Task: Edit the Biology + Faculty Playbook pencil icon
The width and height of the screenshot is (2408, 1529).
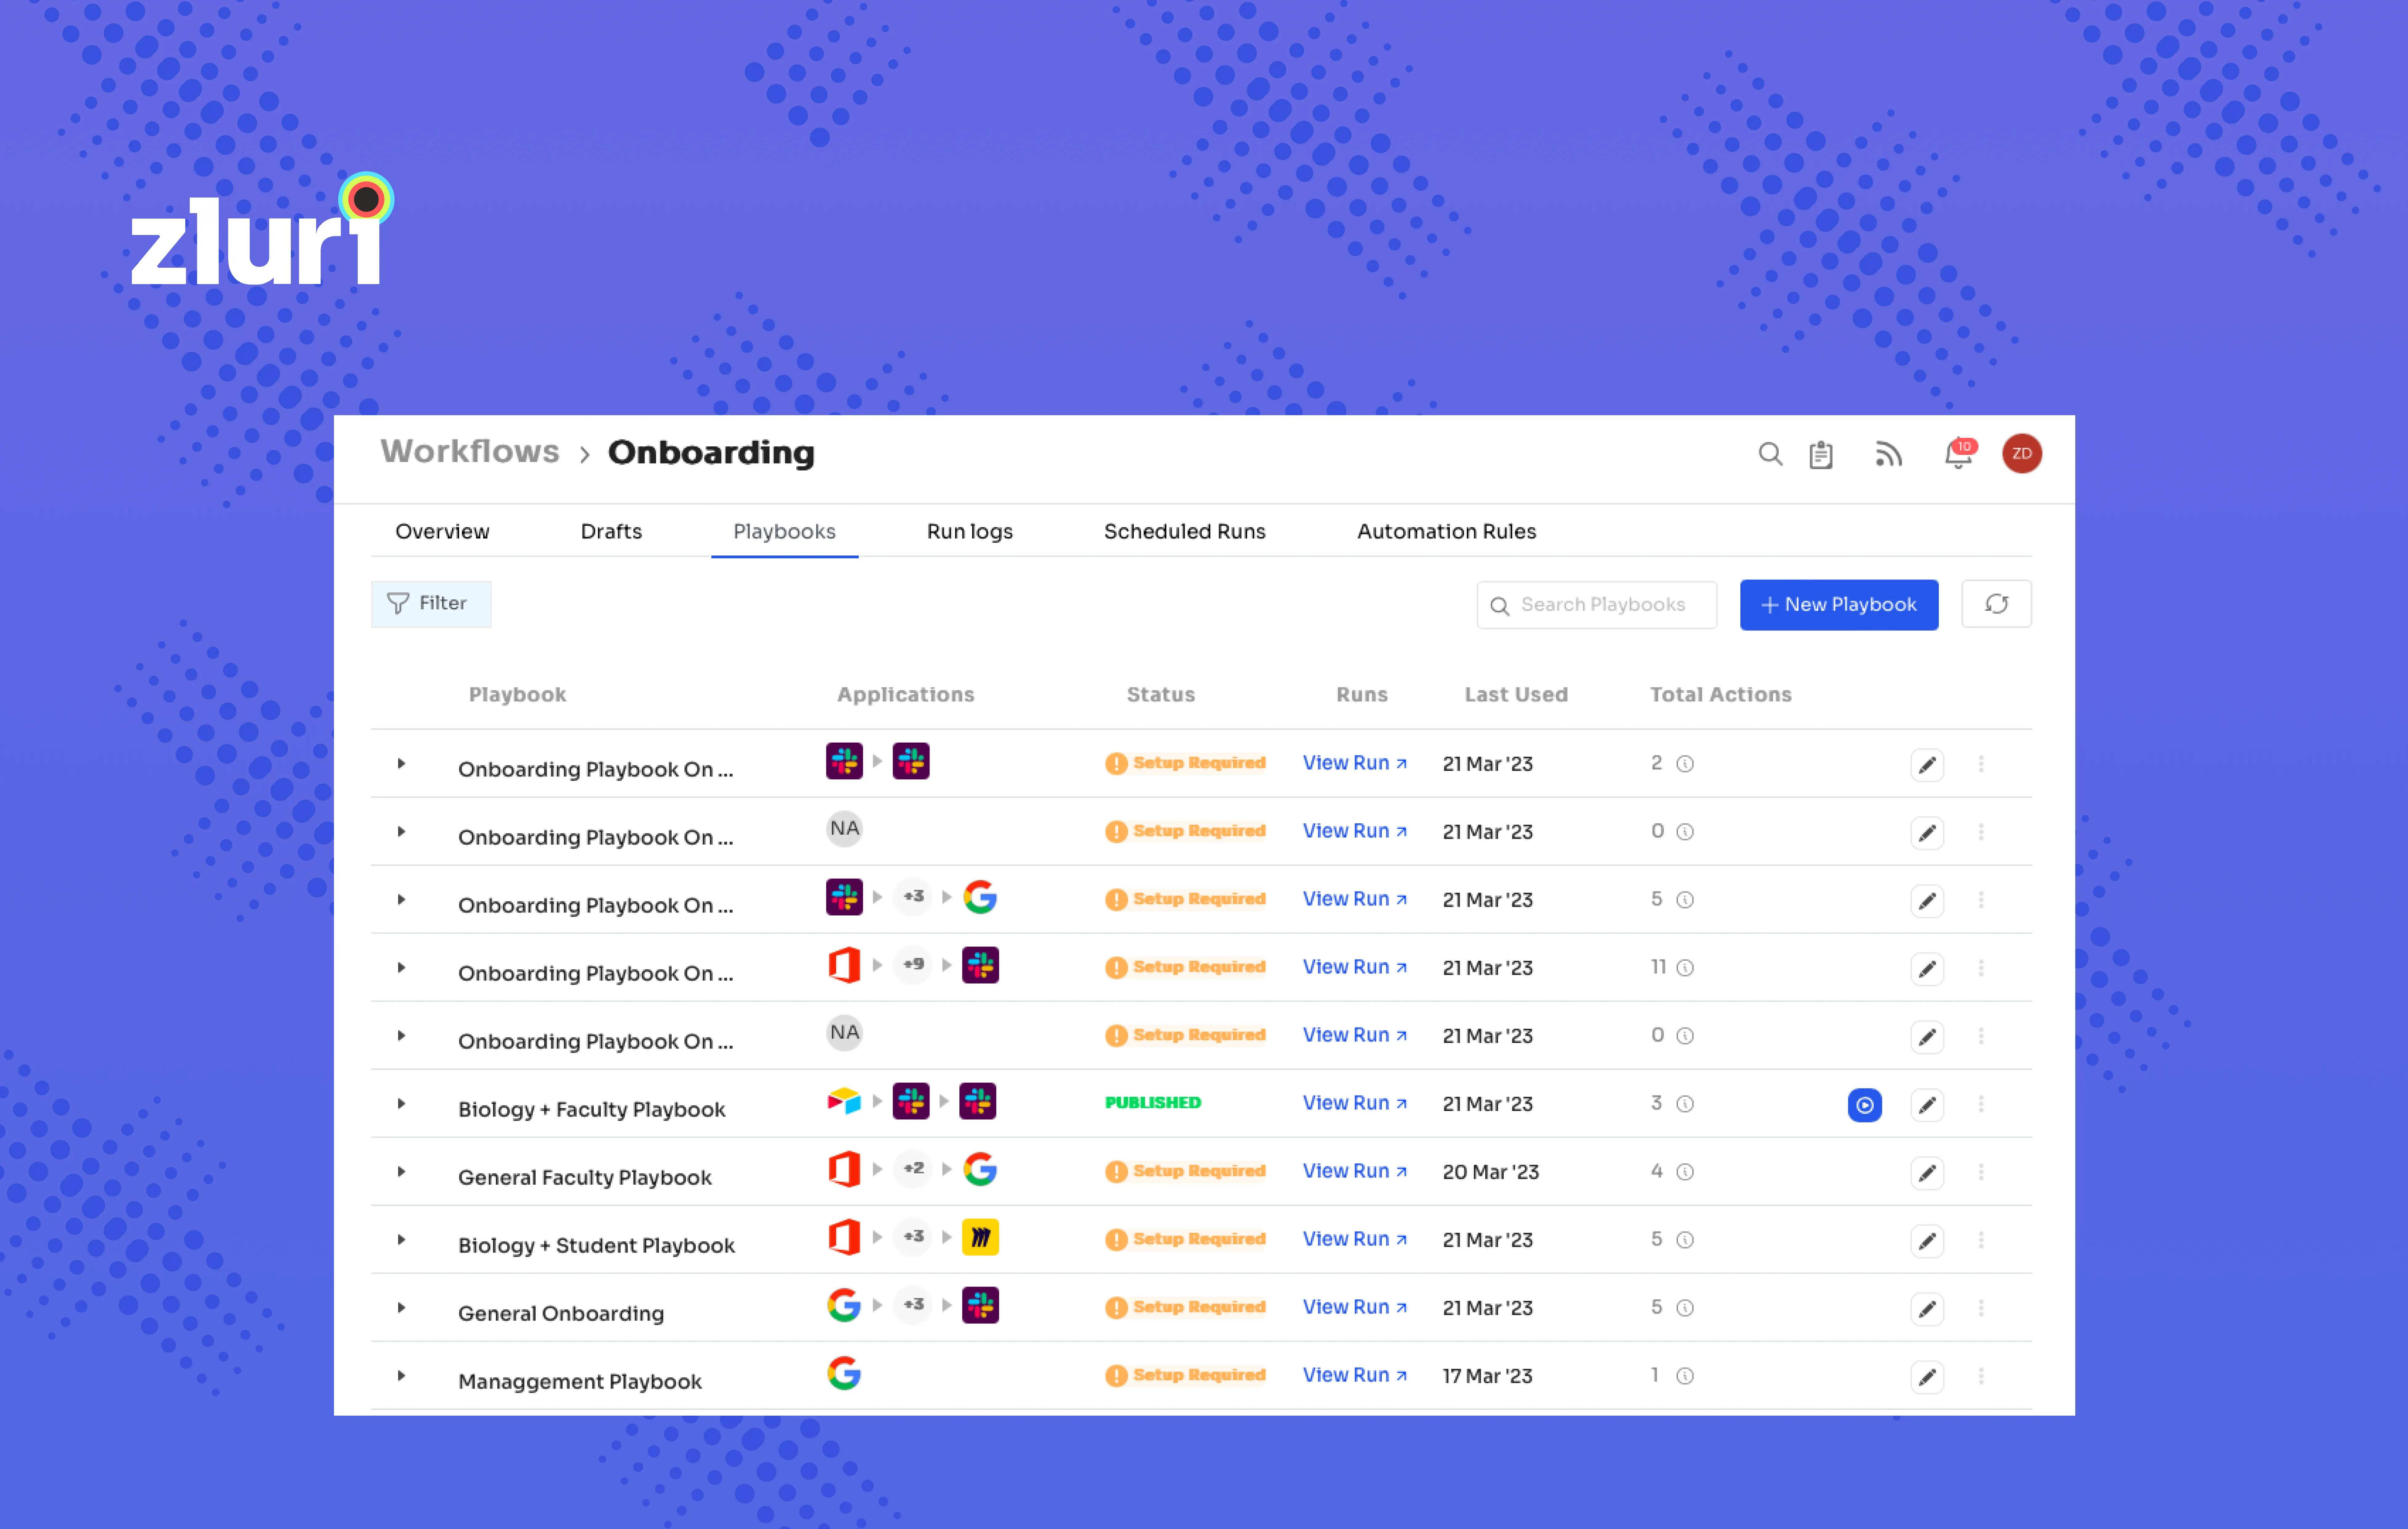Action: click(1927, 1105)
